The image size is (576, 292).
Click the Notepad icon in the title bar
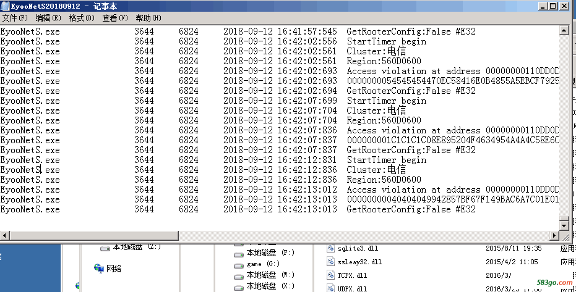pos(5,6)
